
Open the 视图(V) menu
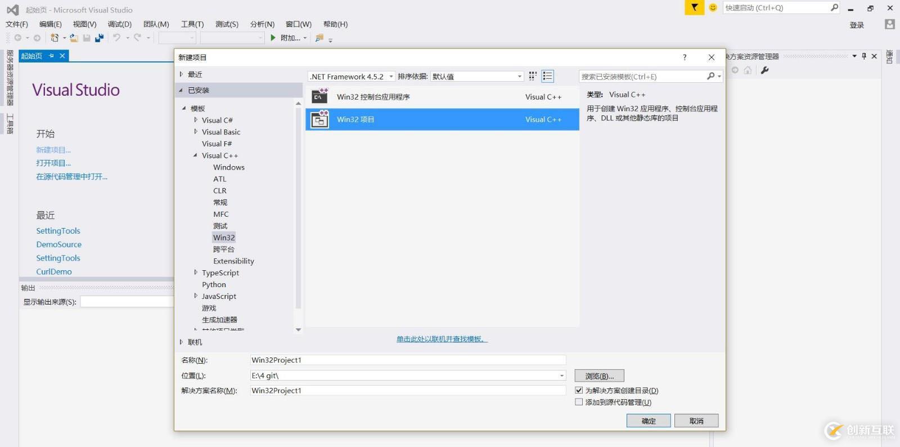coord(84,24)
